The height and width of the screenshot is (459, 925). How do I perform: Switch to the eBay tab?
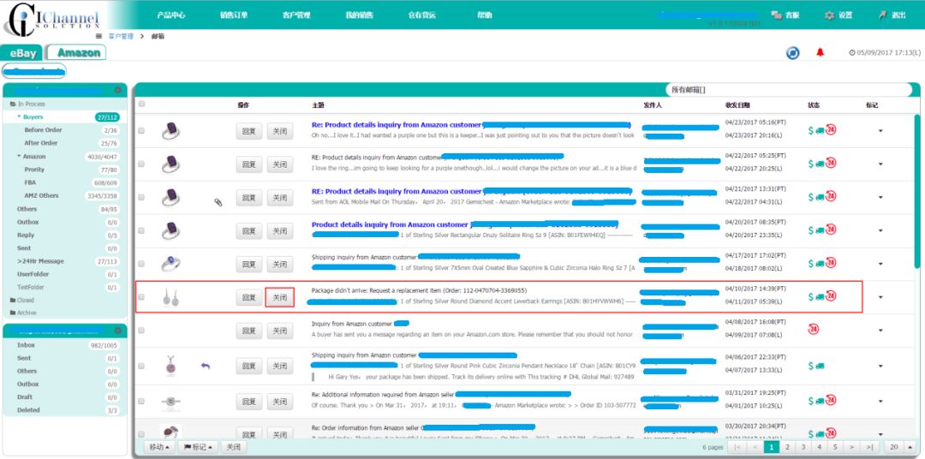pyautogui.click(x=21, y=52)
